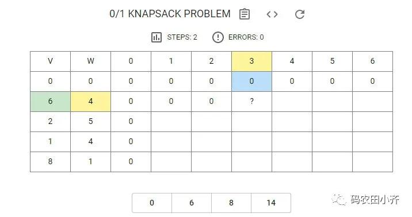This screenshot has width=412, height=217.
Task: Click the question mark cell
Action: 251,102
